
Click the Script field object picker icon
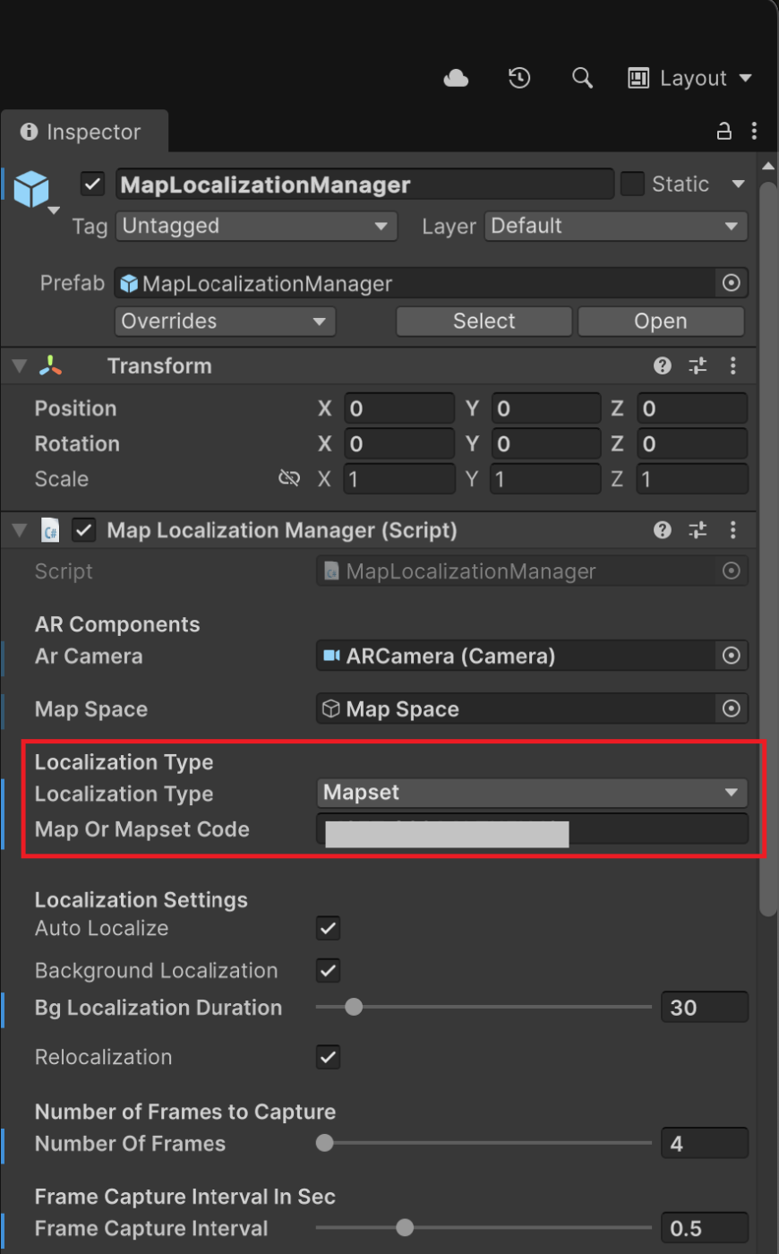[732, 571]
